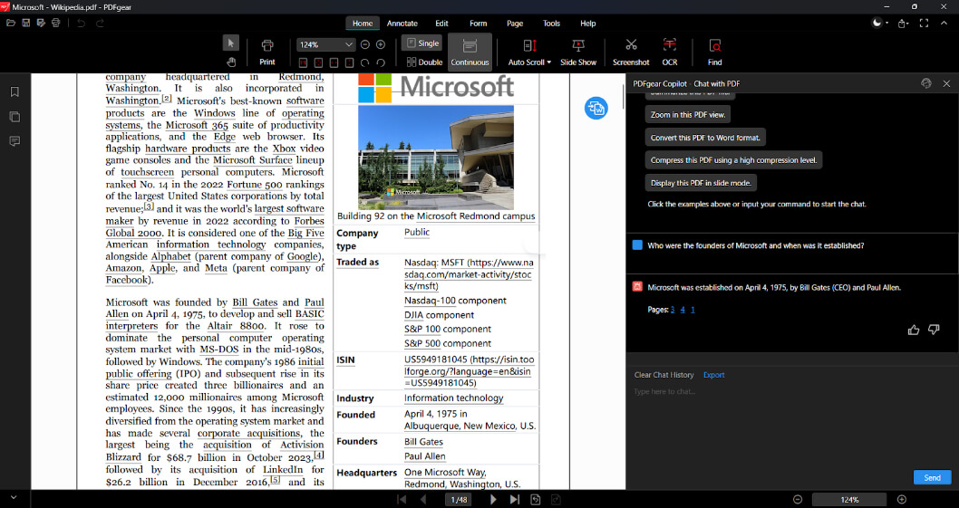Click the Copilot panel globe icon

[x=926, y=83]
